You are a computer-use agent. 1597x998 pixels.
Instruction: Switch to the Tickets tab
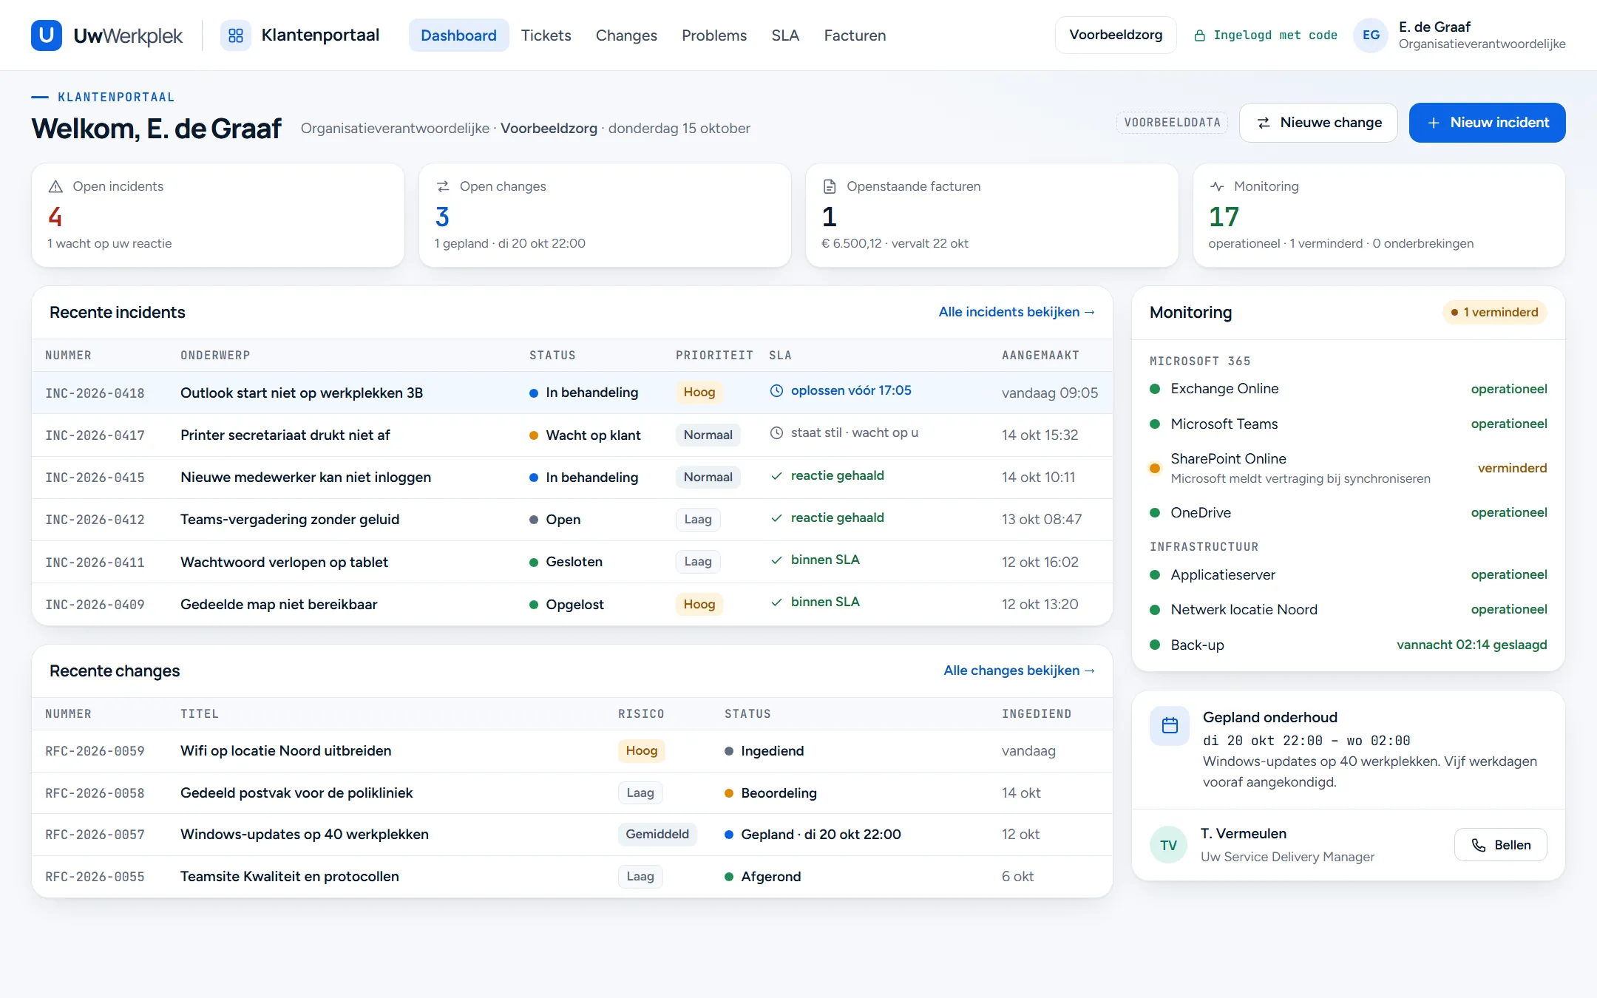coord(546,35)
